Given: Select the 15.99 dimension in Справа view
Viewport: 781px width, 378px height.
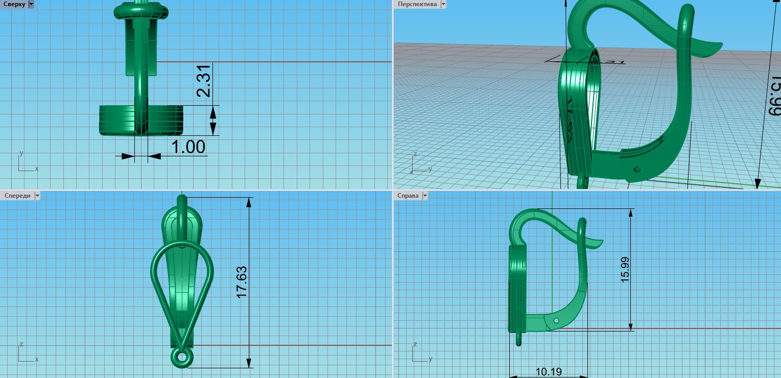Looking at the screenshot, I should [624, 270].
